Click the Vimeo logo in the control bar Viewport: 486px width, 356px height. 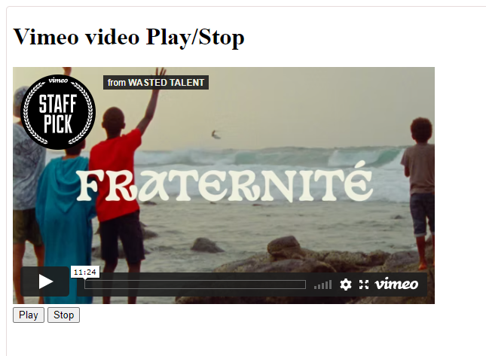[396, 284]
